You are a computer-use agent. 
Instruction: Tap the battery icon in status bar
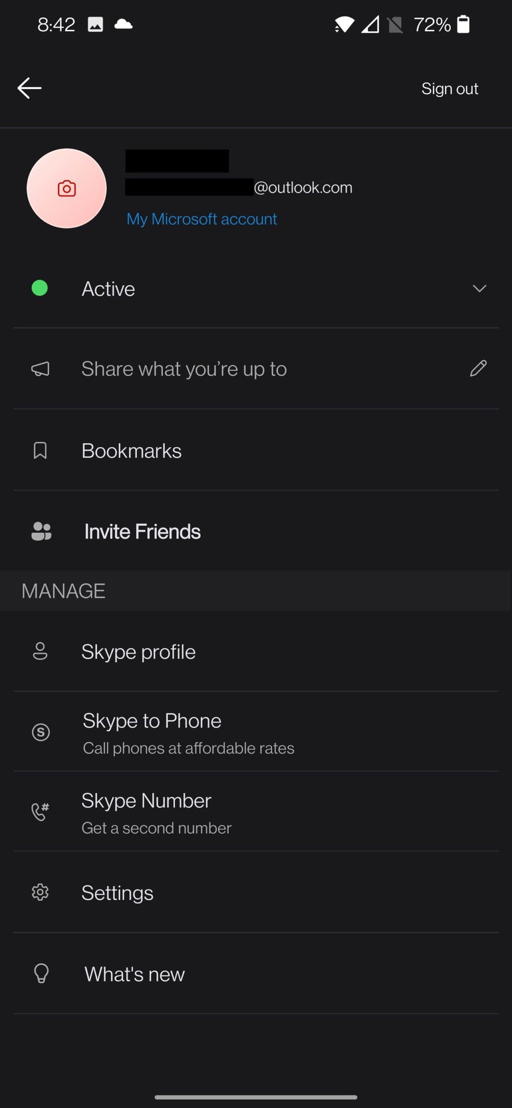point(464,24)
